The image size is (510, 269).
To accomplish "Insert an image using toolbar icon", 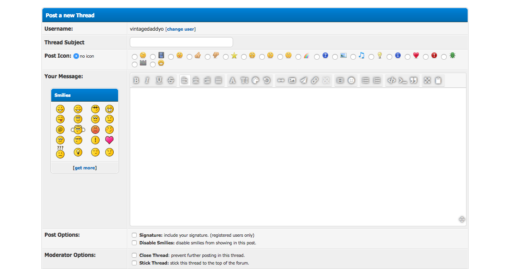I will 292,80.
